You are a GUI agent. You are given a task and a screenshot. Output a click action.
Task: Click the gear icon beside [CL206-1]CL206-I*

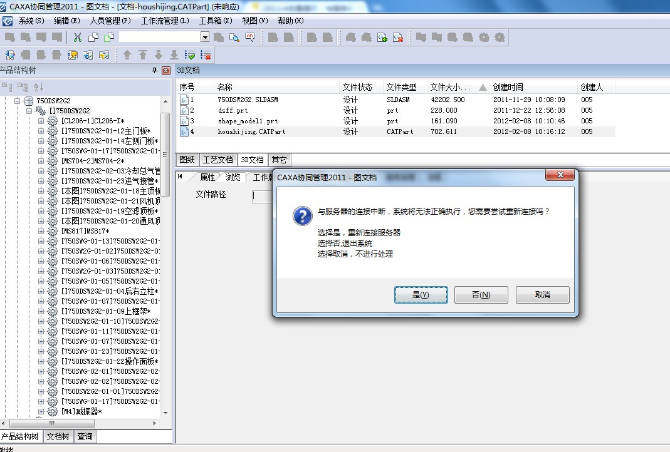(x=53, y=121)
